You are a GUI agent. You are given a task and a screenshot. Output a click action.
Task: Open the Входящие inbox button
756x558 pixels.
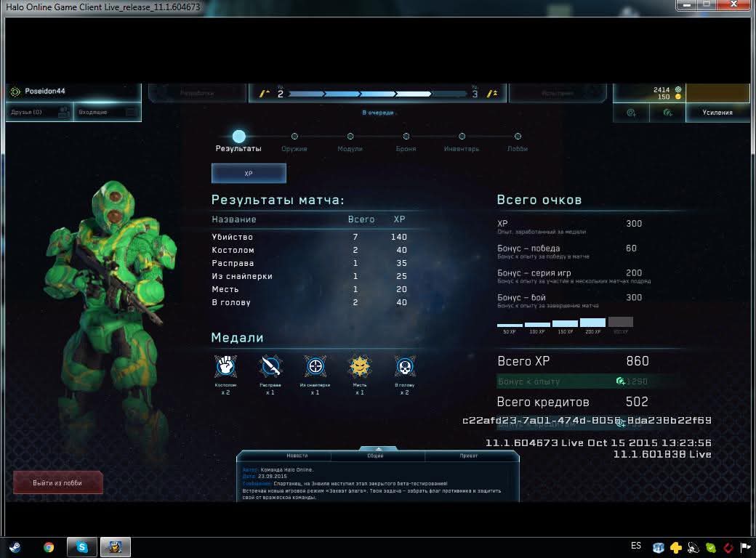click(107, 113)
